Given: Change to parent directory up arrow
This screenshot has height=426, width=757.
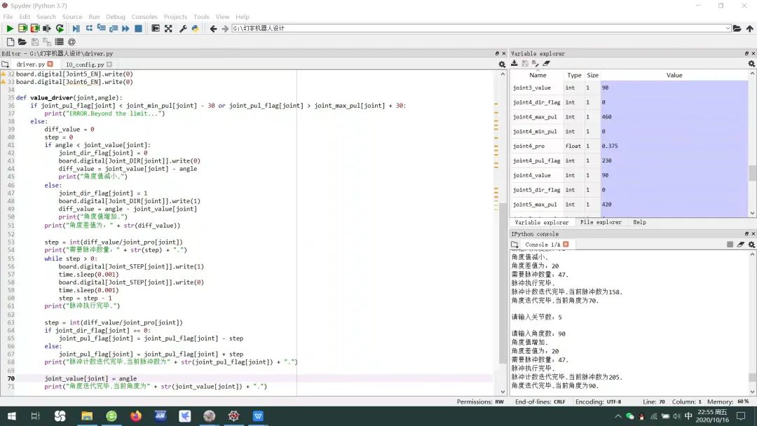Looking at the screenshot, I should (750, 29).
